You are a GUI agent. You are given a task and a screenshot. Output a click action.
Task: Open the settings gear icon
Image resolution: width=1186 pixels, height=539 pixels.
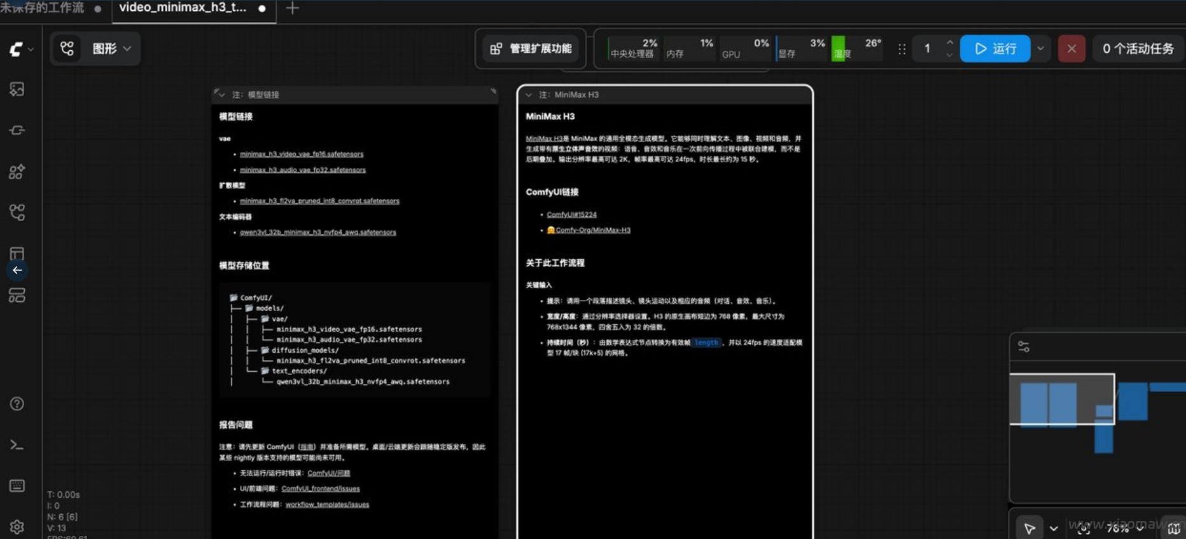click(x=17, y=527)
